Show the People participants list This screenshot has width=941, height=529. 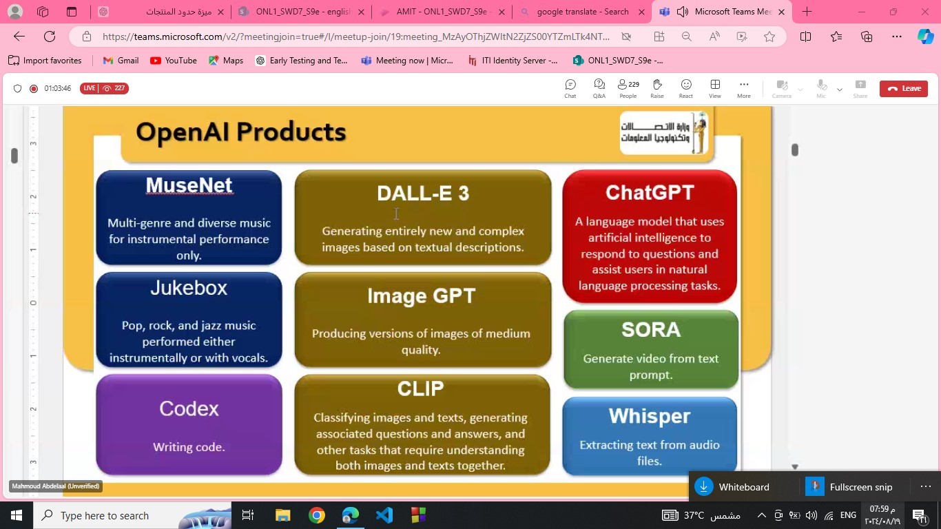628,88
